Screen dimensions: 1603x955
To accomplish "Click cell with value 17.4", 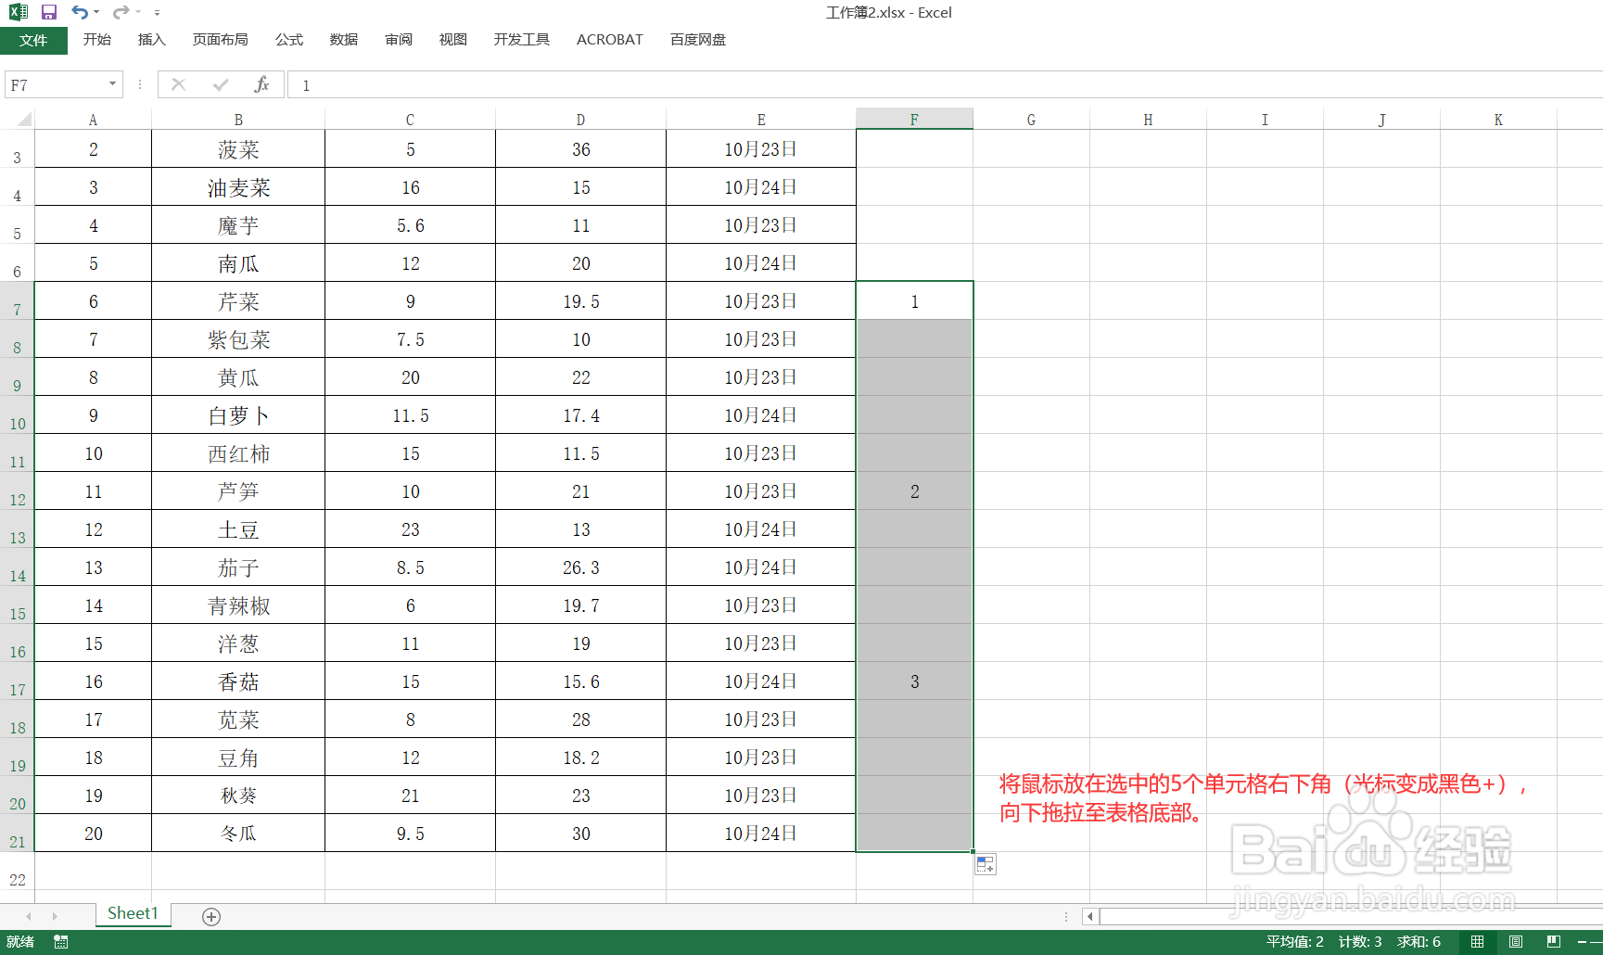I will 581,415.
